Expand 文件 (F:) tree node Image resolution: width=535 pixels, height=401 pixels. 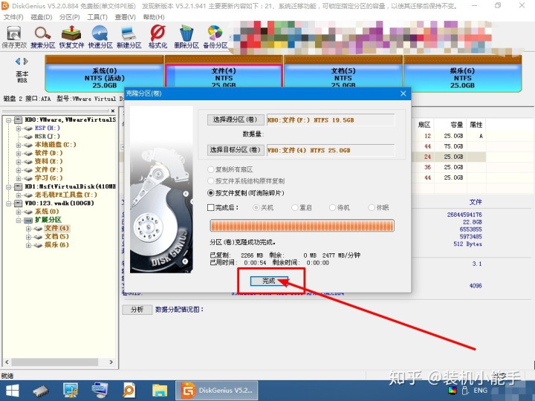click(x=19, y=170)
